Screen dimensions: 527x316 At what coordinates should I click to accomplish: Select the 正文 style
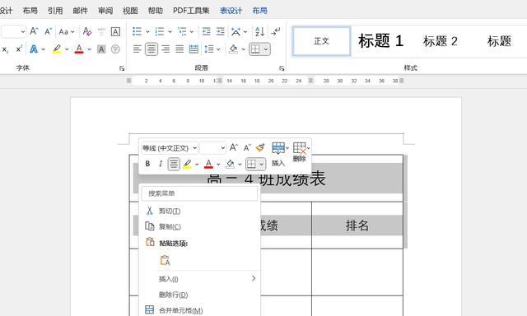tap(322, 41)
